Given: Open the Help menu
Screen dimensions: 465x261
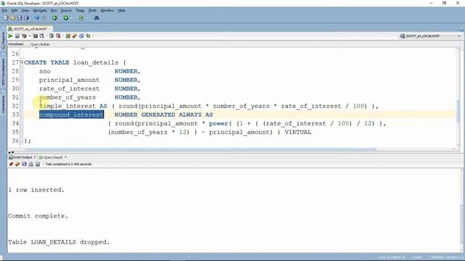Looking at the screenshot, I should [121, 10].
